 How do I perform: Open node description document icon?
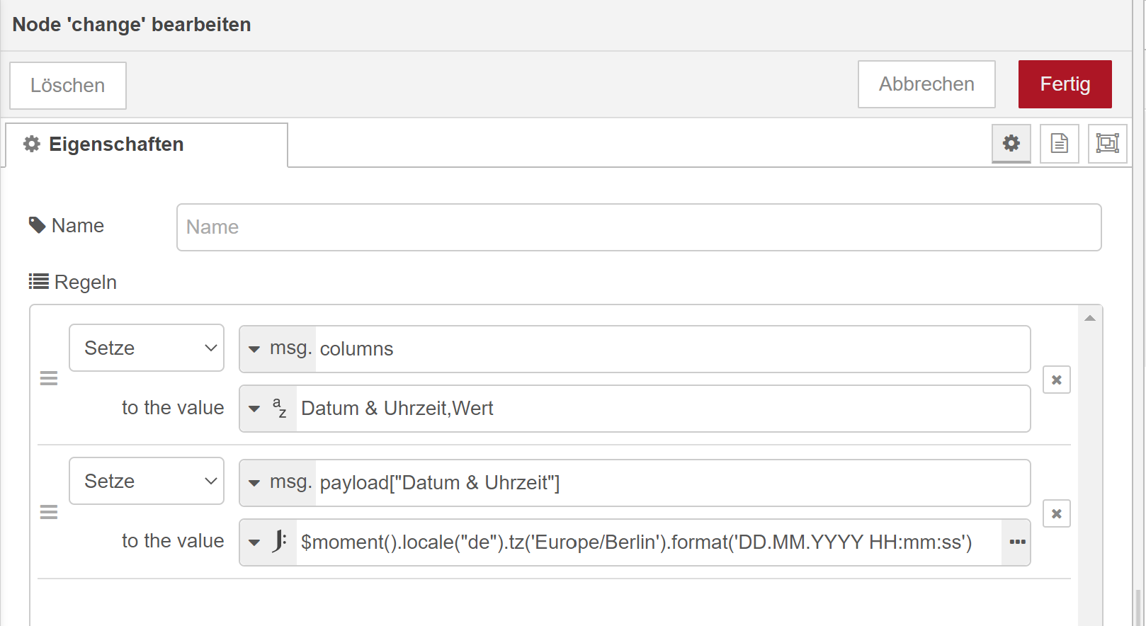pyautogui.click(x=1059, y=144)
